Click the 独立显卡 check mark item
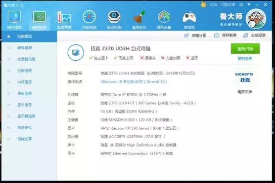This screenshot has height=183, width=275. [99, 58]
